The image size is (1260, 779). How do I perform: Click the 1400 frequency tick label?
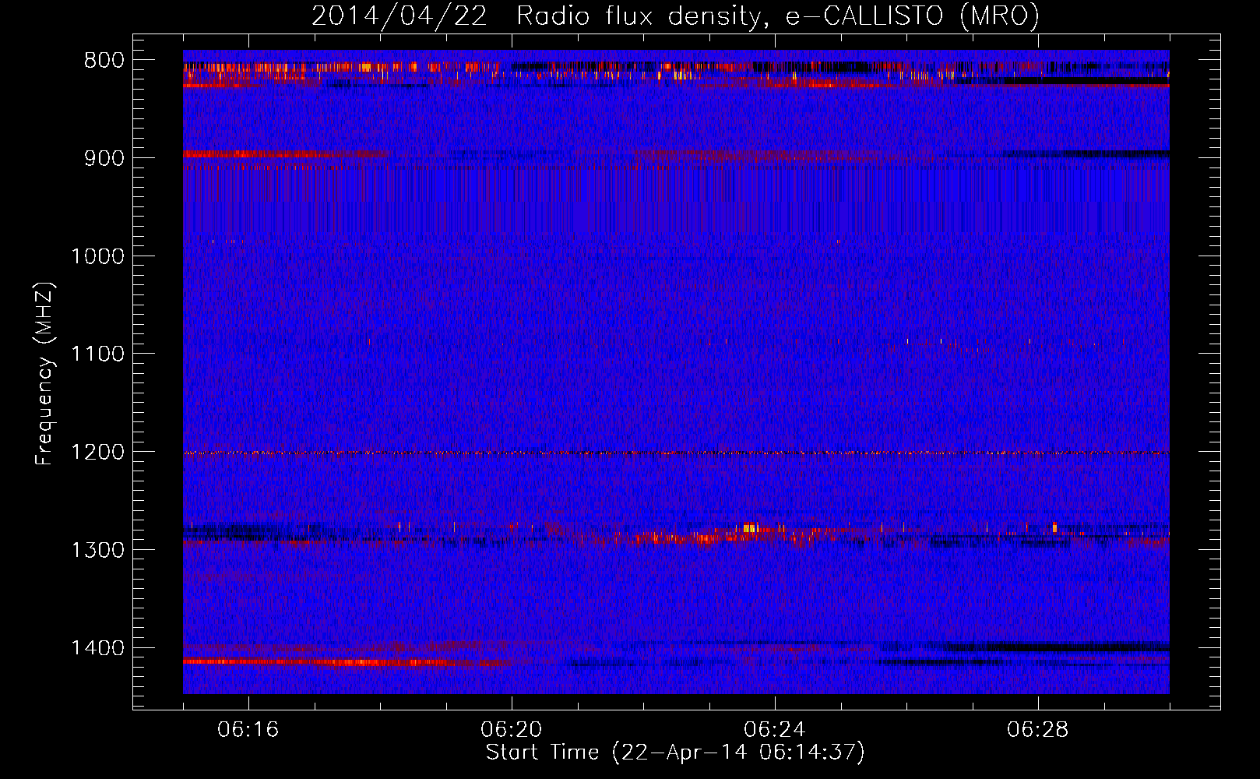coord(97,648)
